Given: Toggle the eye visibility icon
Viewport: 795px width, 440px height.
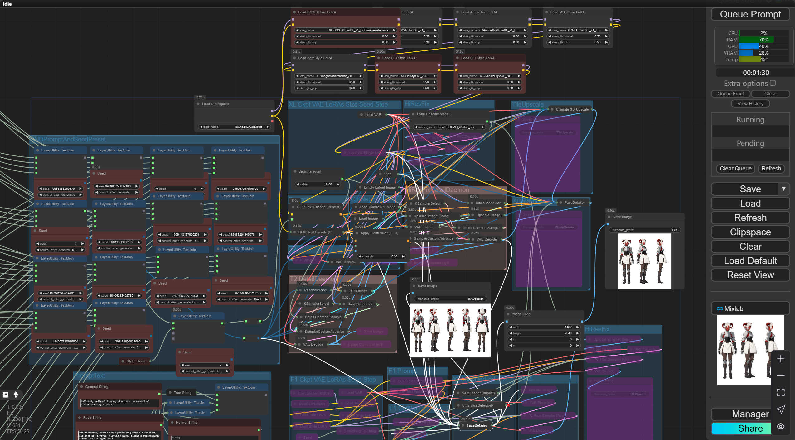Looking at the screenshot, I should point(781,426).
